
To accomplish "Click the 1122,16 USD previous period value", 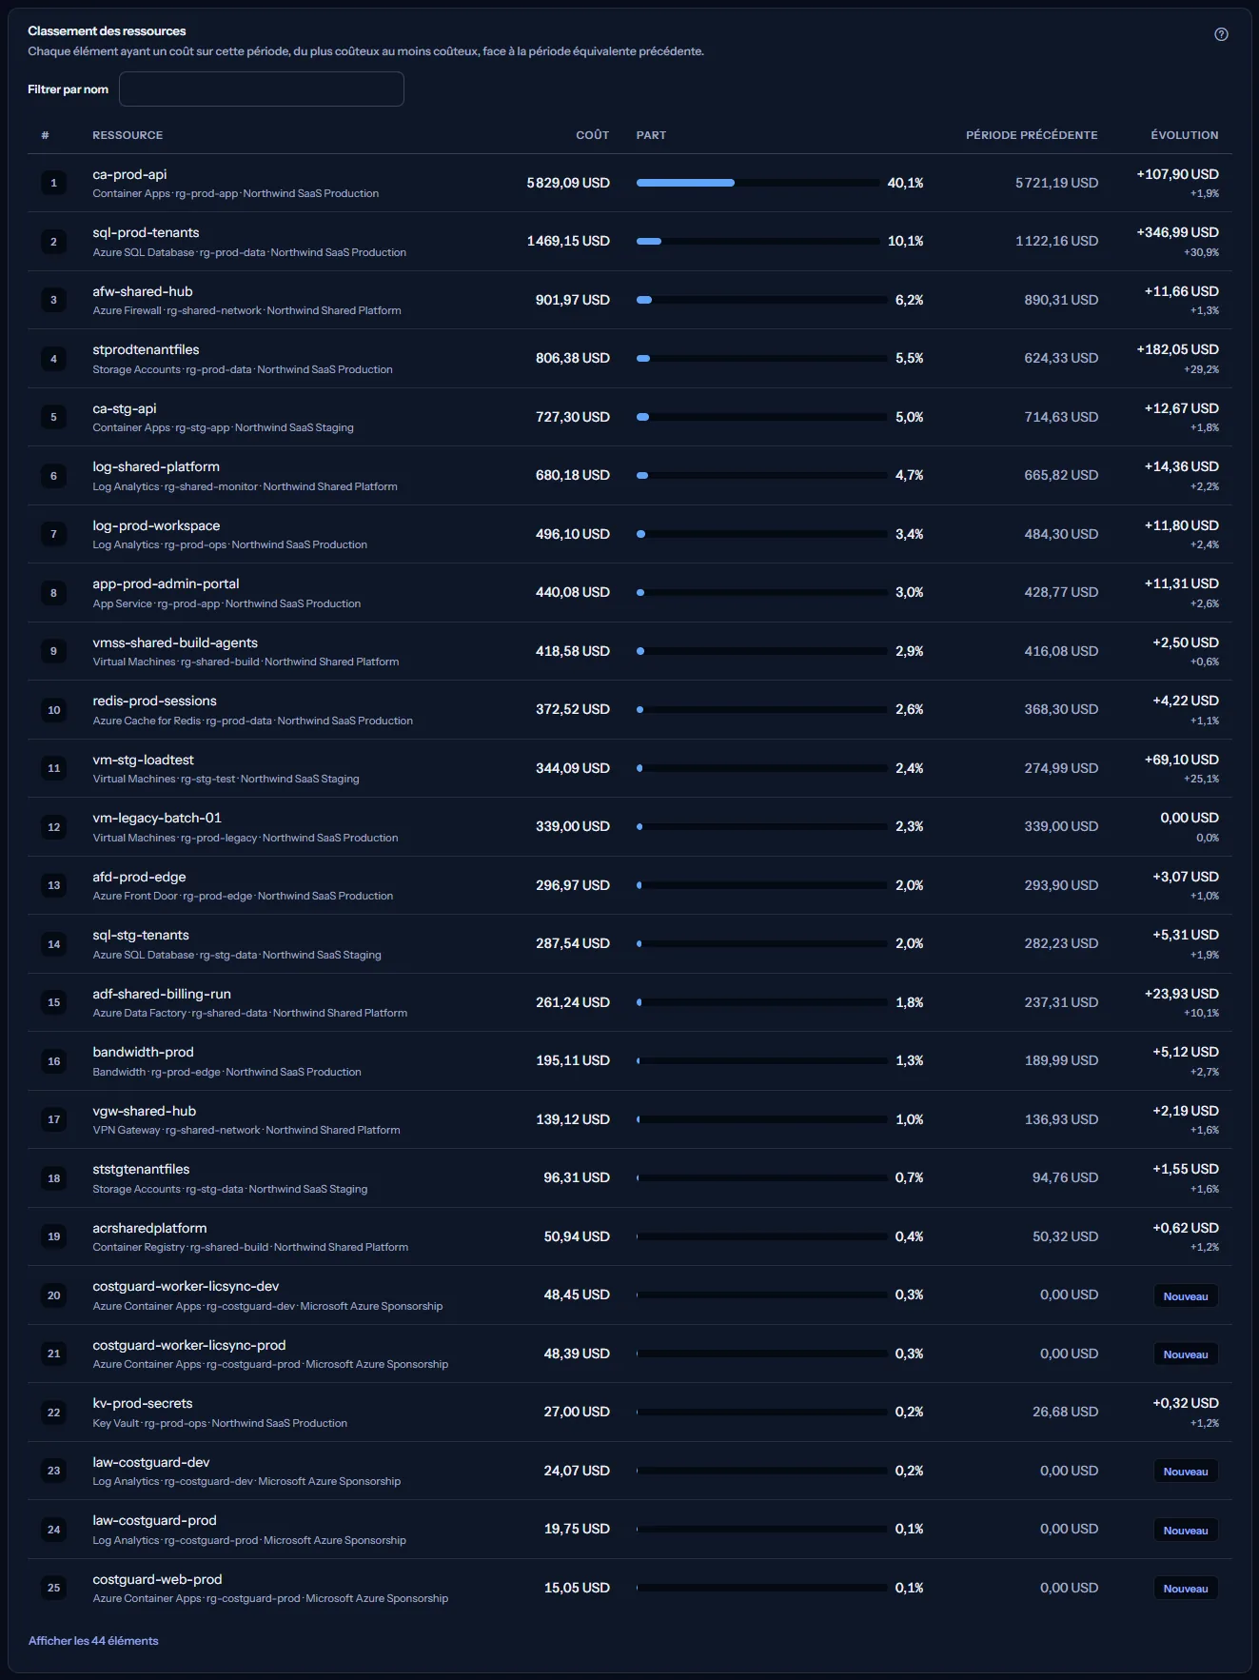I will coord(1056,241).
